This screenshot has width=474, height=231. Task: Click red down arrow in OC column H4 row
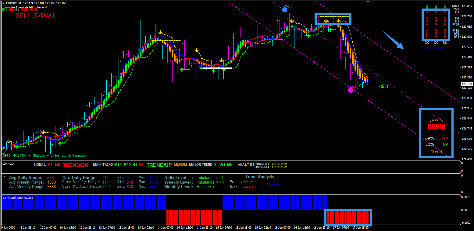pos(436,19)
